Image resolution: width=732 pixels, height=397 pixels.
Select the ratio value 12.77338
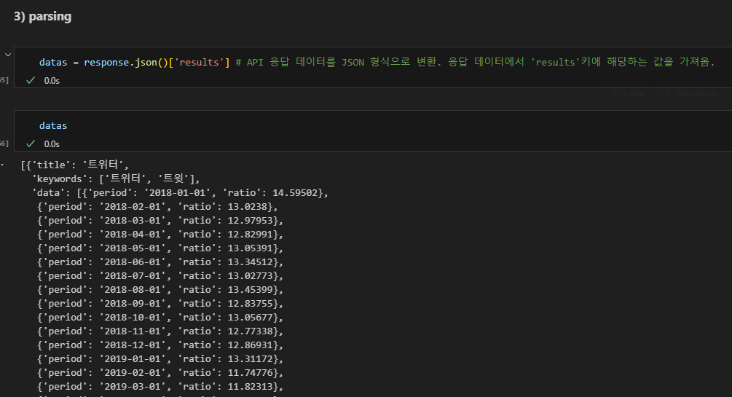coord(251,331)
